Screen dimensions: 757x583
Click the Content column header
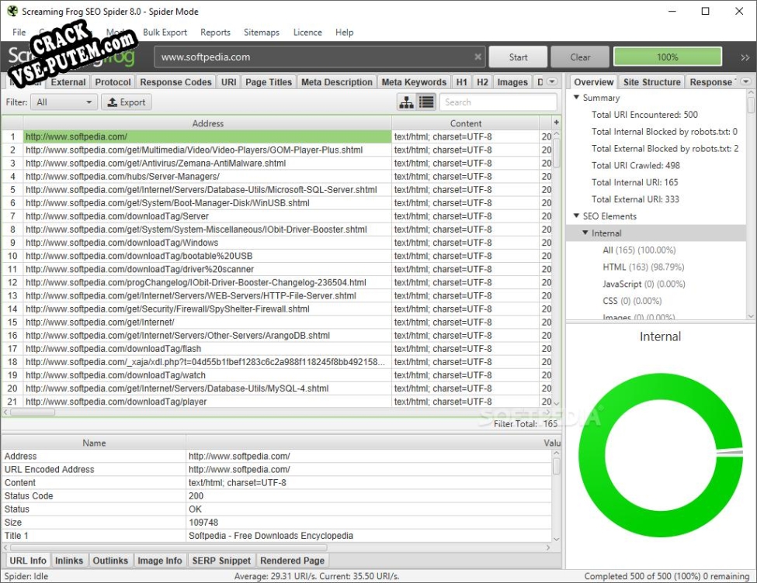pos(465,123)
